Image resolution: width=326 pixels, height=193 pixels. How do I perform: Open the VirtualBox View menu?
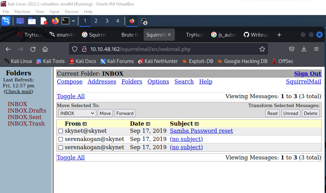40,12
